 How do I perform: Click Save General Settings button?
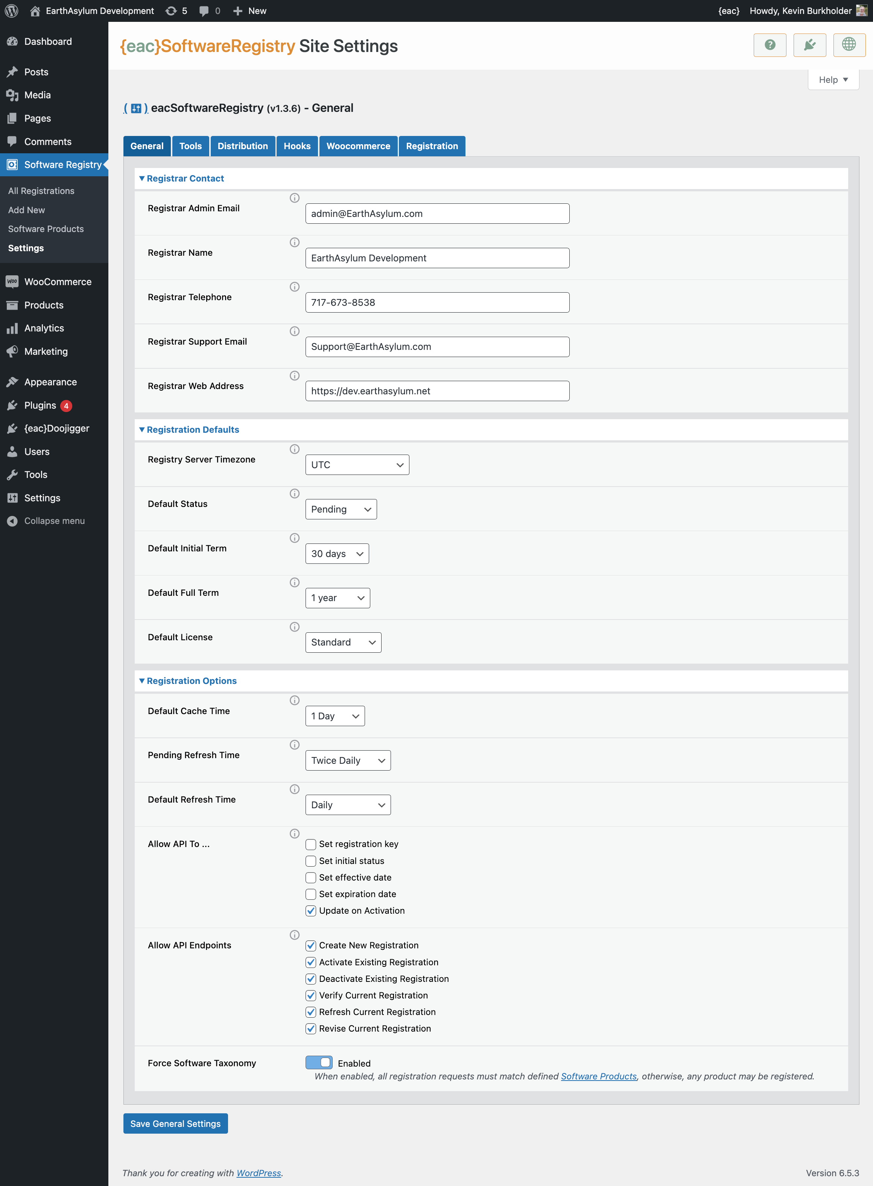175,1123
